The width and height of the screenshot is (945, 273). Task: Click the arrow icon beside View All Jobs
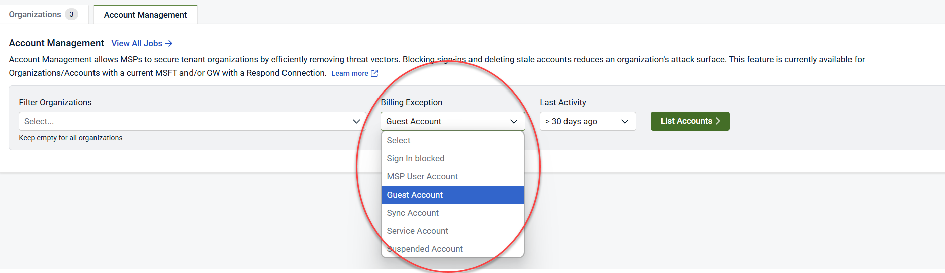pyautogui.click(x=169, y=44)
